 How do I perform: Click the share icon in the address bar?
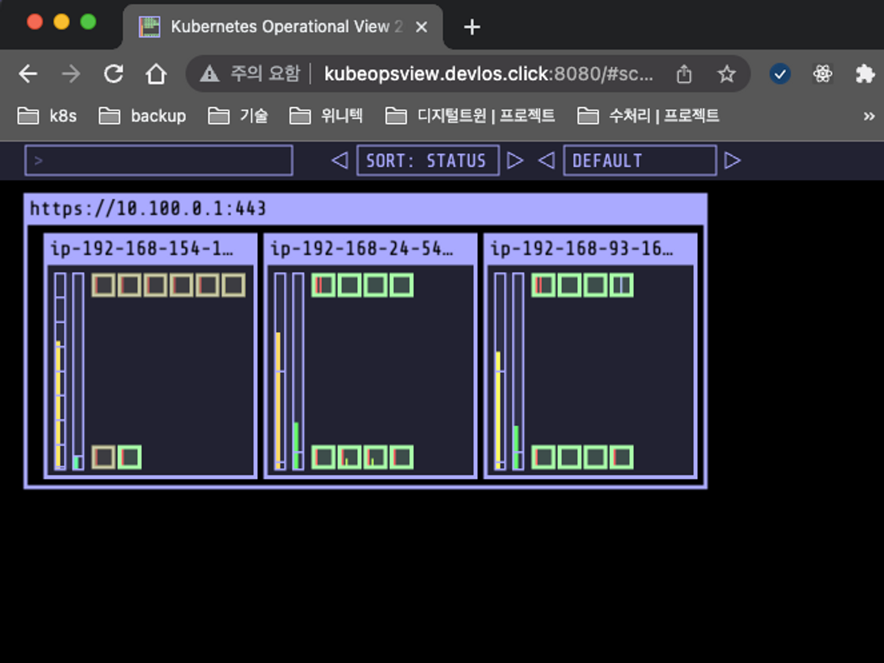(684, 74)
